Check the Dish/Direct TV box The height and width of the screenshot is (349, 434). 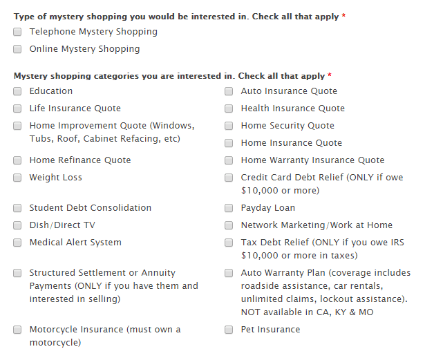[x=17, y=225]
